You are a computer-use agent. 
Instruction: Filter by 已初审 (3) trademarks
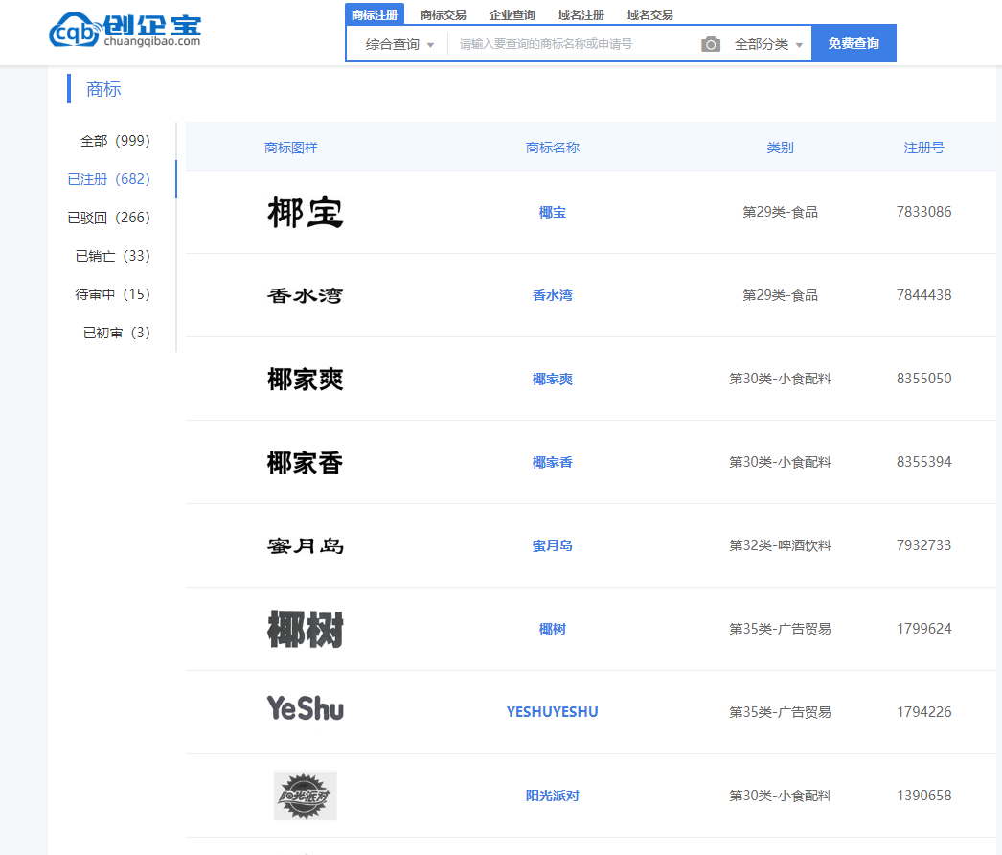coord(116,333)
